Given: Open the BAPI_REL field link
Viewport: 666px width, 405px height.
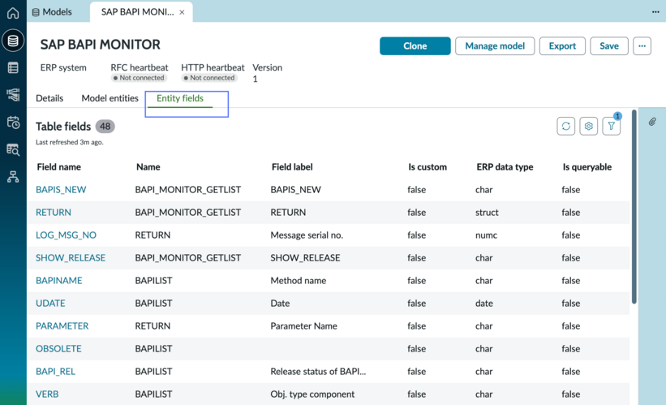Looking at the screenshot, I should click(x=55, y=372).
